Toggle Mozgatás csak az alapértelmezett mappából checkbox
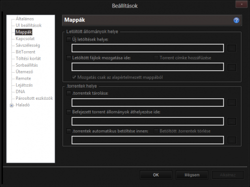 [x=74, y=77]
